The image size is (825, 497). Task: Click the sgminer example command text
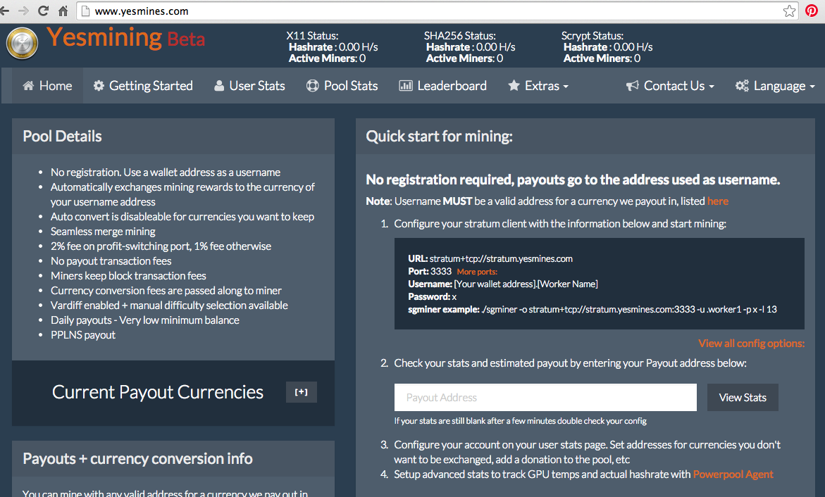pyautogui.click(x=593, y=309)
